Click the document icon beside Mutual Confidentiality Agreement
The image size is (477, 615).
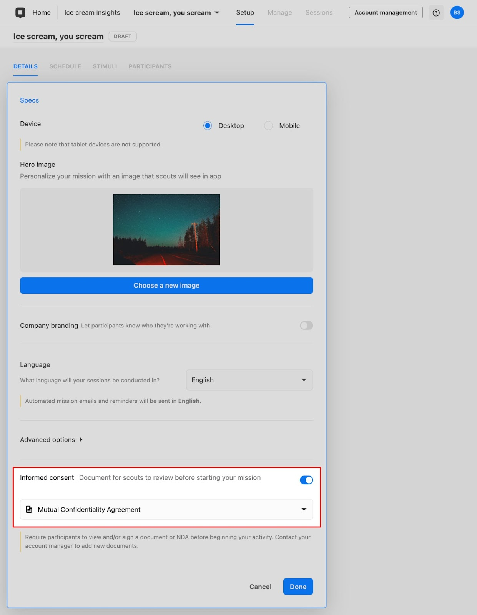[x=29, y=509]
